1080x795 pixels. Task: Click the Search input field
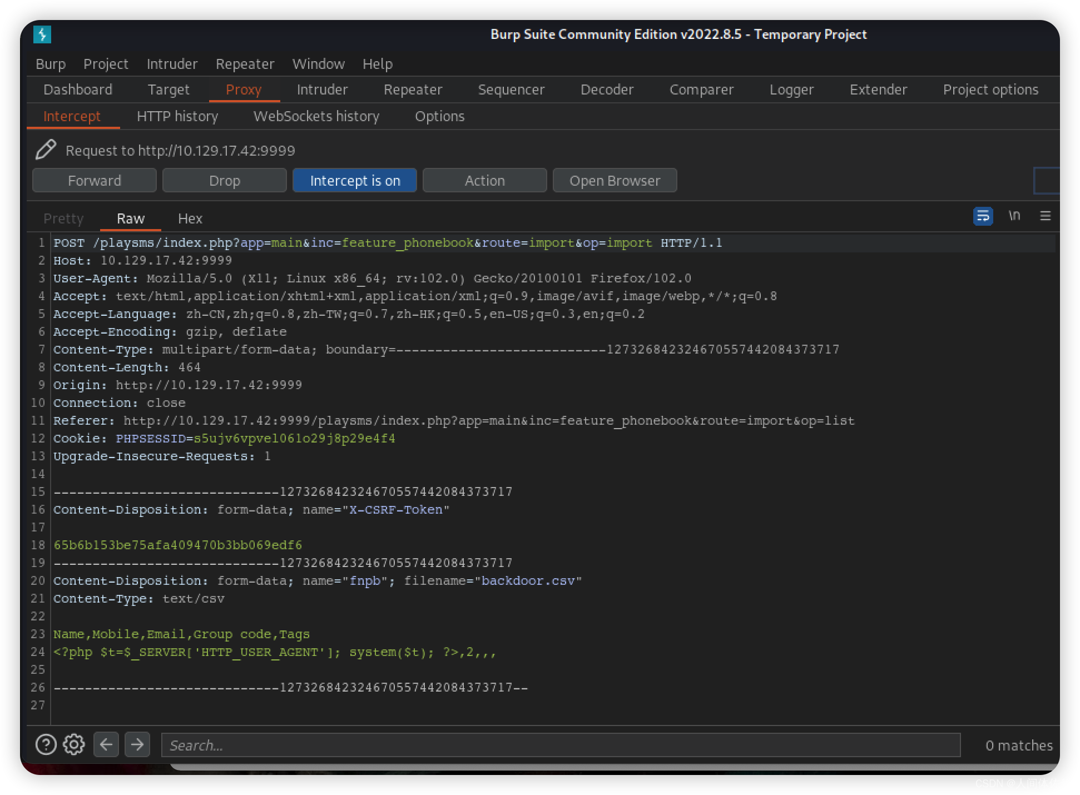pos(561,745)
